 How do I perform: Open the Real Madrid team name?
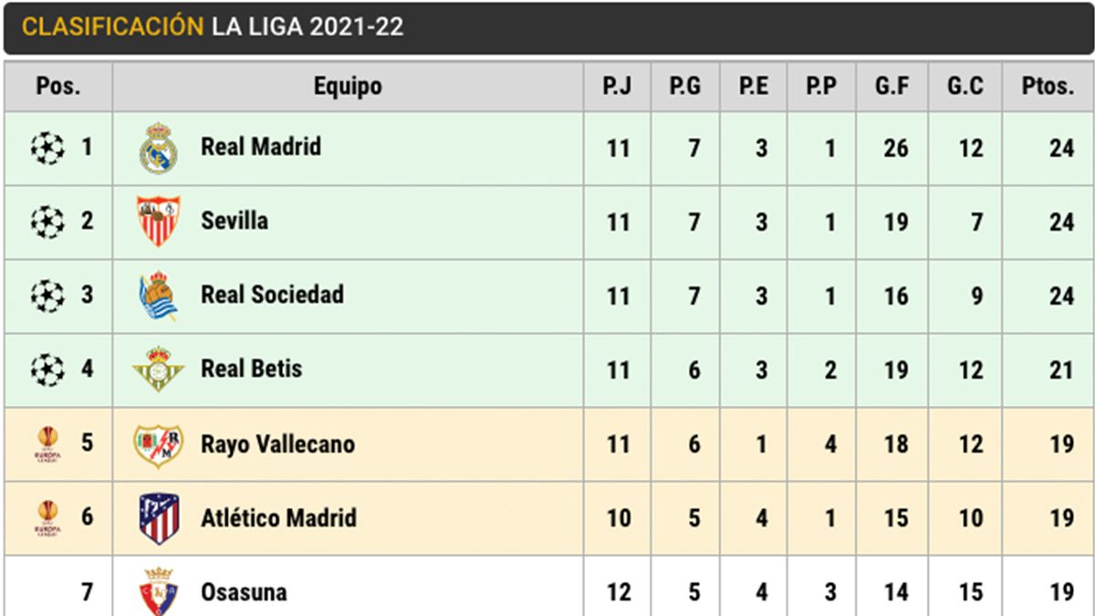coord(261,147)
